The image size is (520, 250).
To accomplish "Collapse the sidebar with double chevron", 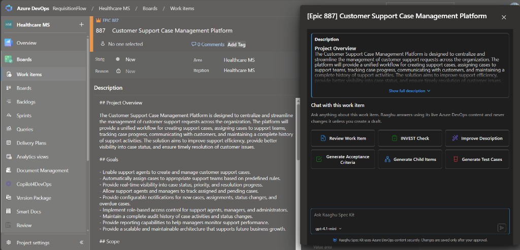I will (81, 242).
